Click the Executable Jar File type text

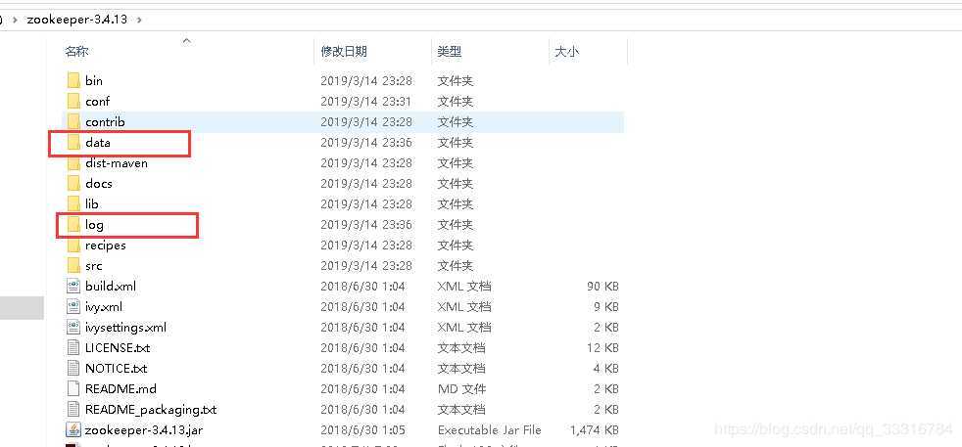click(x=490, y=429)
